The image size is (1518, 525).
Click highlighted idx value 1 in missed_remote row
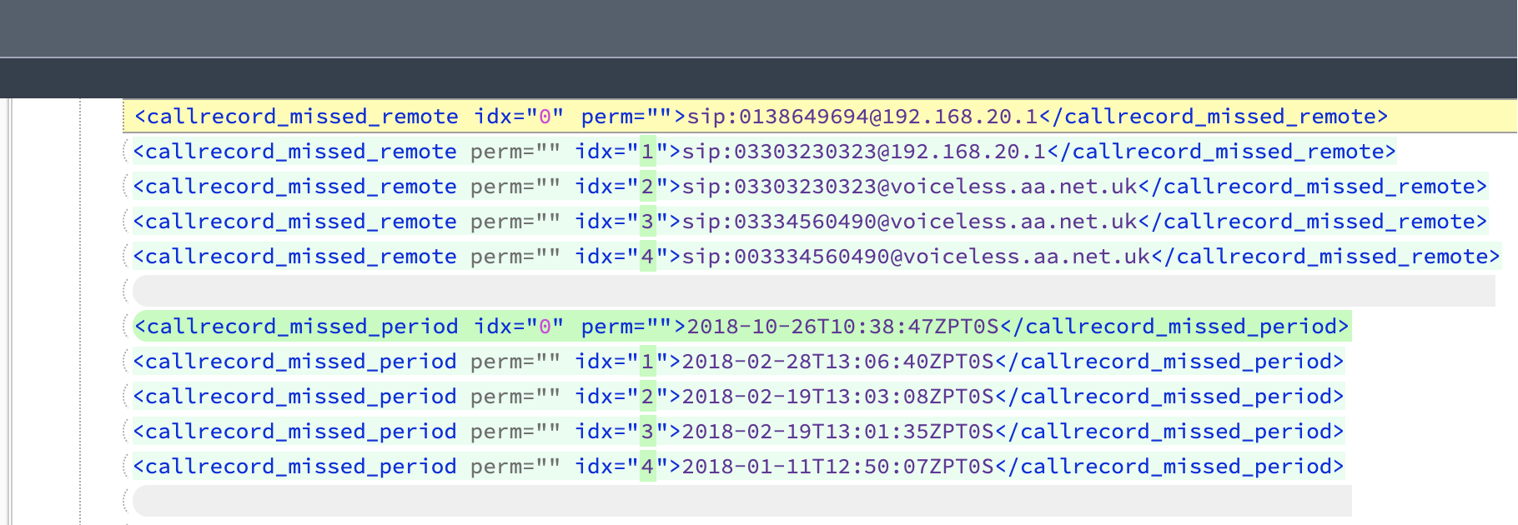point(648,152)
